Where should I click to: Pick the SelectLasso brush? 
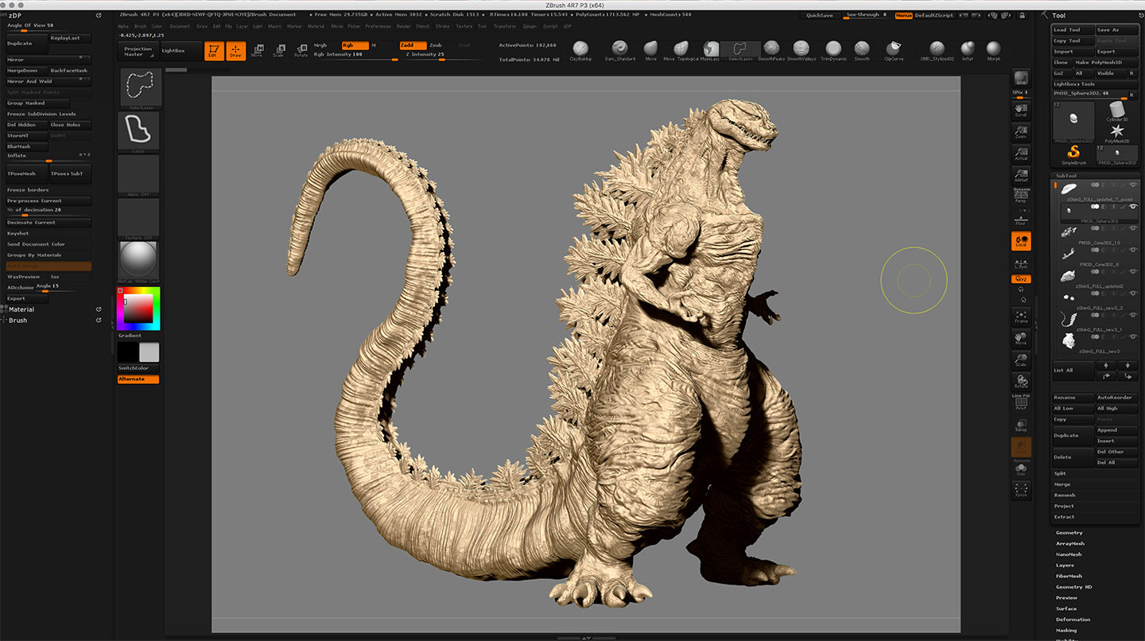(740, 50)
